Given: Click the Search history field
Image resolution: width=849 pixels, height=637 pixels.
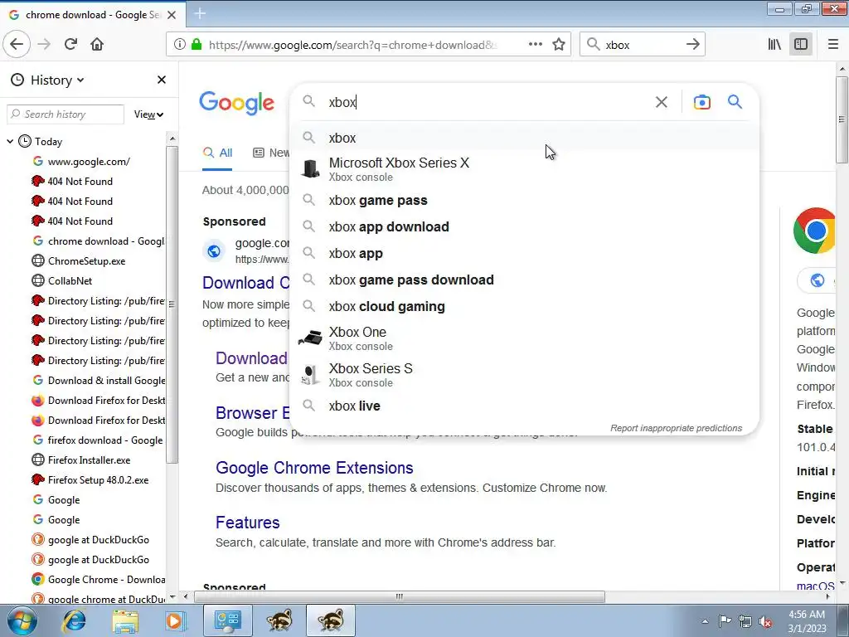Looking at the screenshot, I should click(65, 114).
